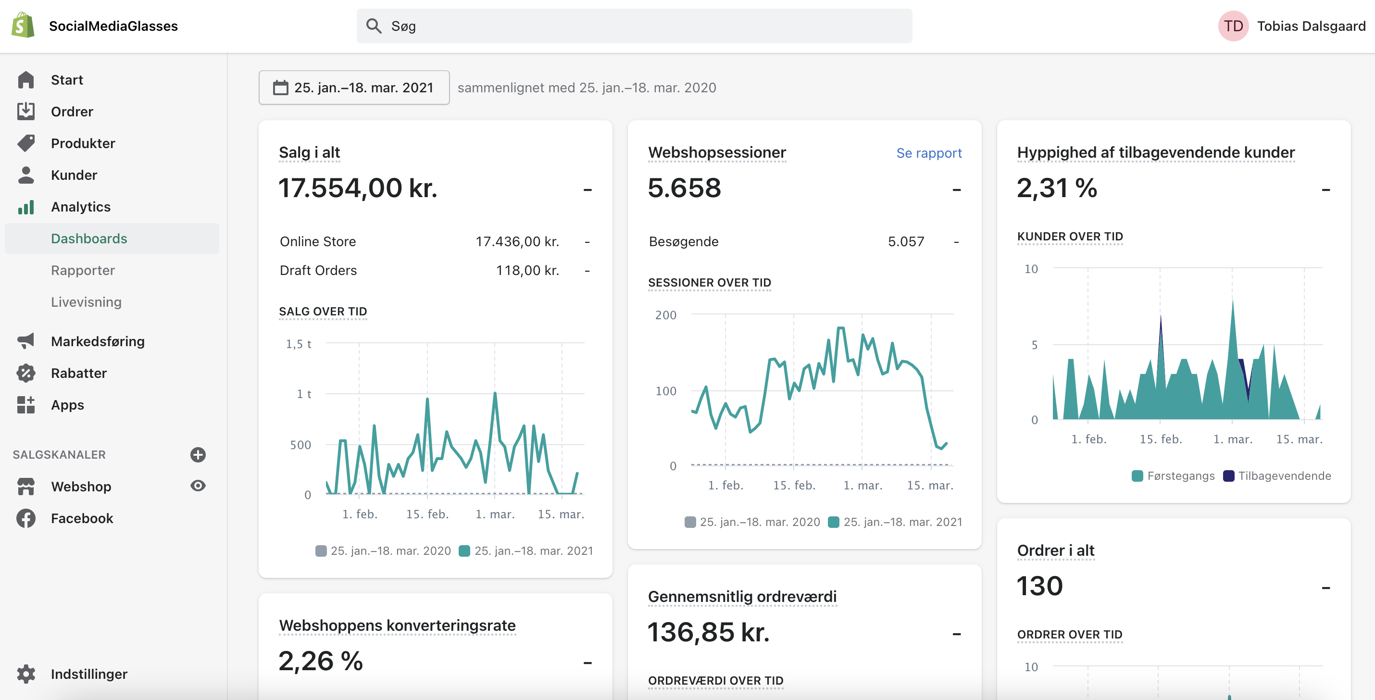
Task: Open Livevisning submenu item
Action: pos(86,301)
